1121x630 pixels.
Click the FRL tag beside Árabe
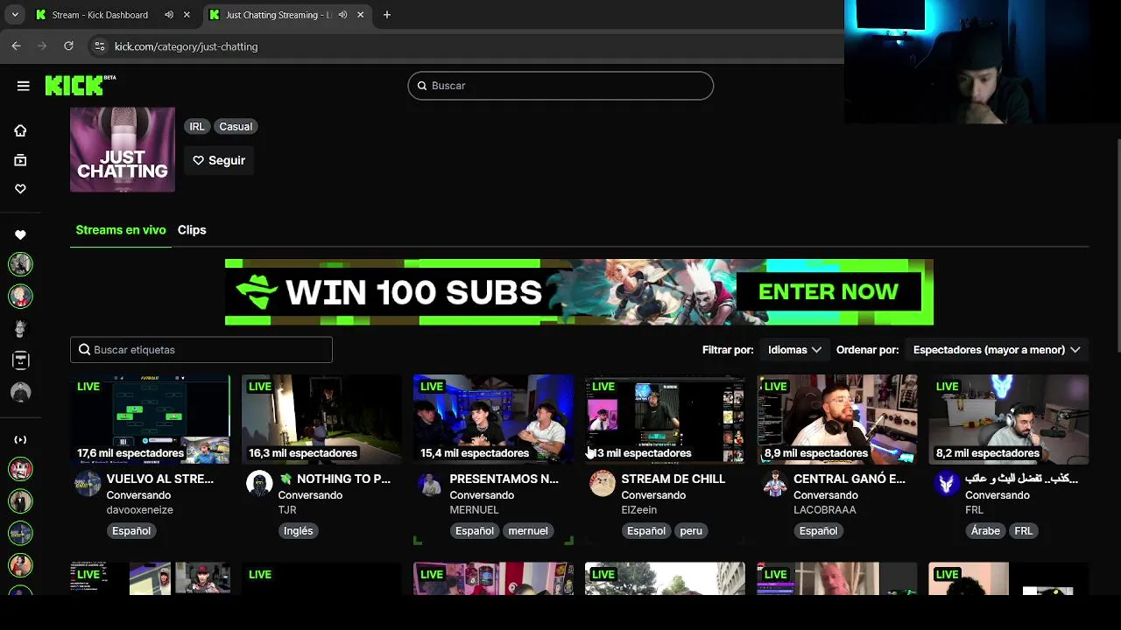(1023, 531)
